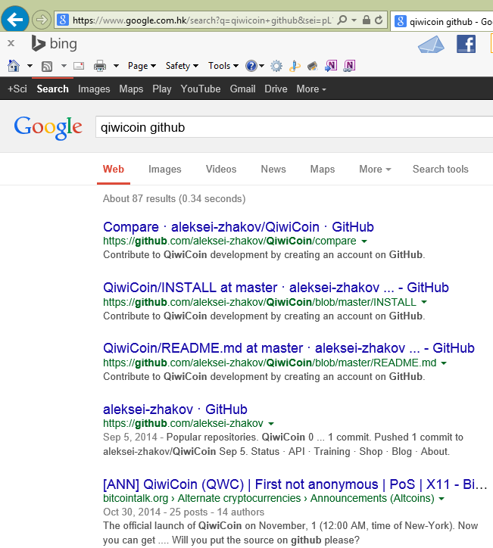Switch to the Images results tab
This screenshot has height=548, width=493.
coord(164,169)
